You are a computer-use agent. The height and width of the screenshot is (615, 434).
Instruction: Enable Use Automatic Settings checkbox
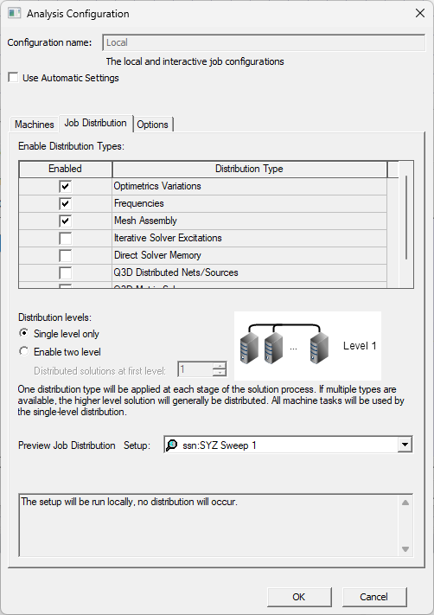pyautogui.click(x=13, y=78)
